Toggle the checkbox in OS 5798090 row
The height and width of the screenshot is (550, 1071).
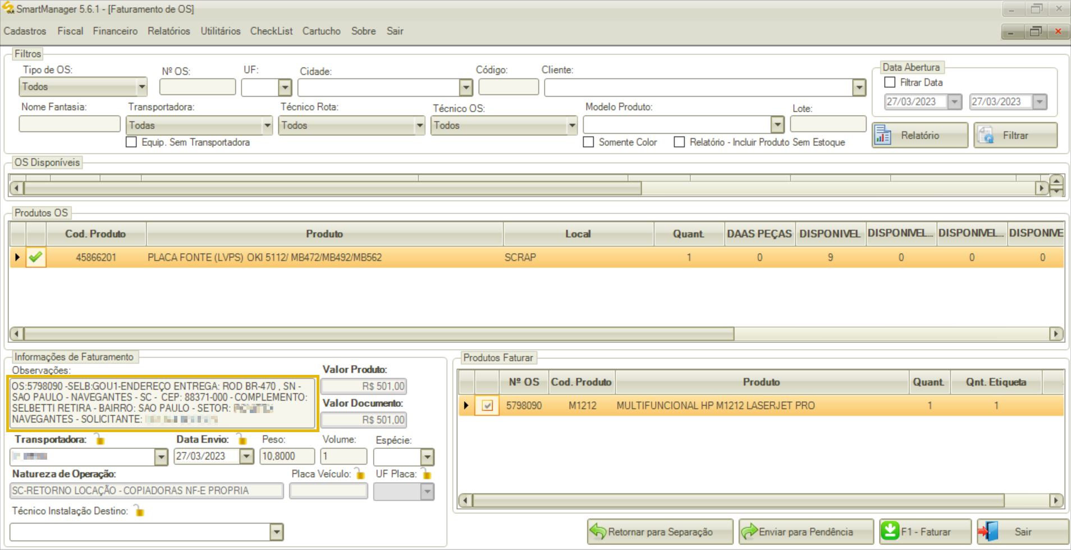[x=487, y=405]
